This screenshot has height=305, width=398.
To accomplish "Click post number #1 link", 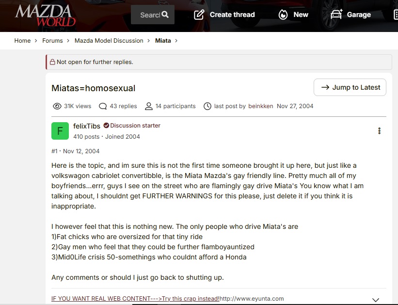I will (x=54, y=151).
